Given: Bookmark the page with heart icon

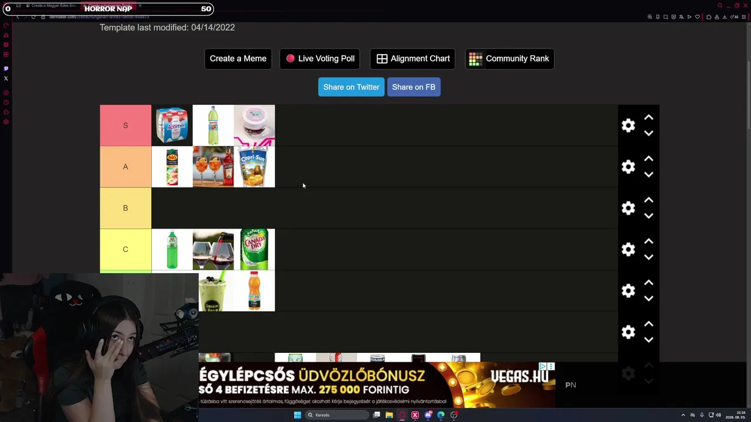Looking at the screenshot, I should (x=697, y=17).
